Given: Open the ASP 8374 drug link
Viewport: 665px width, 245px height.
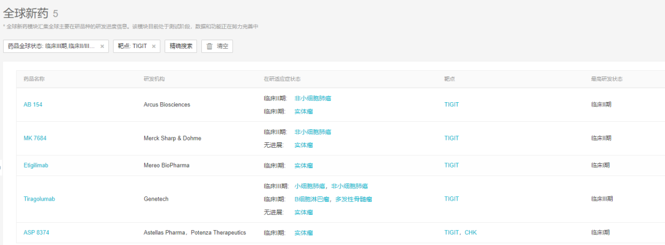Looking at the screenshot, I should (34, 233).
